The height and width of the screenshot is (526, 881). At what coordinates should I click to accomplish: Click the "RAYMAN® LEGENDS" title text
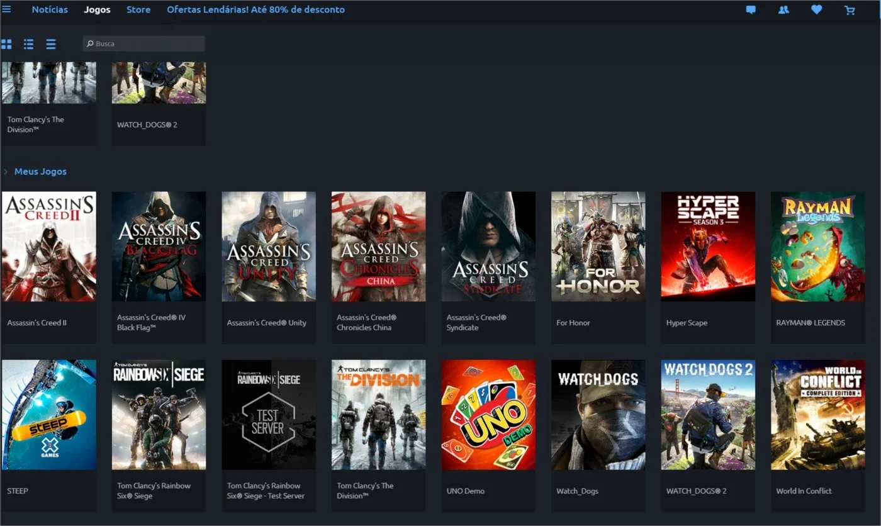point(811,323)
